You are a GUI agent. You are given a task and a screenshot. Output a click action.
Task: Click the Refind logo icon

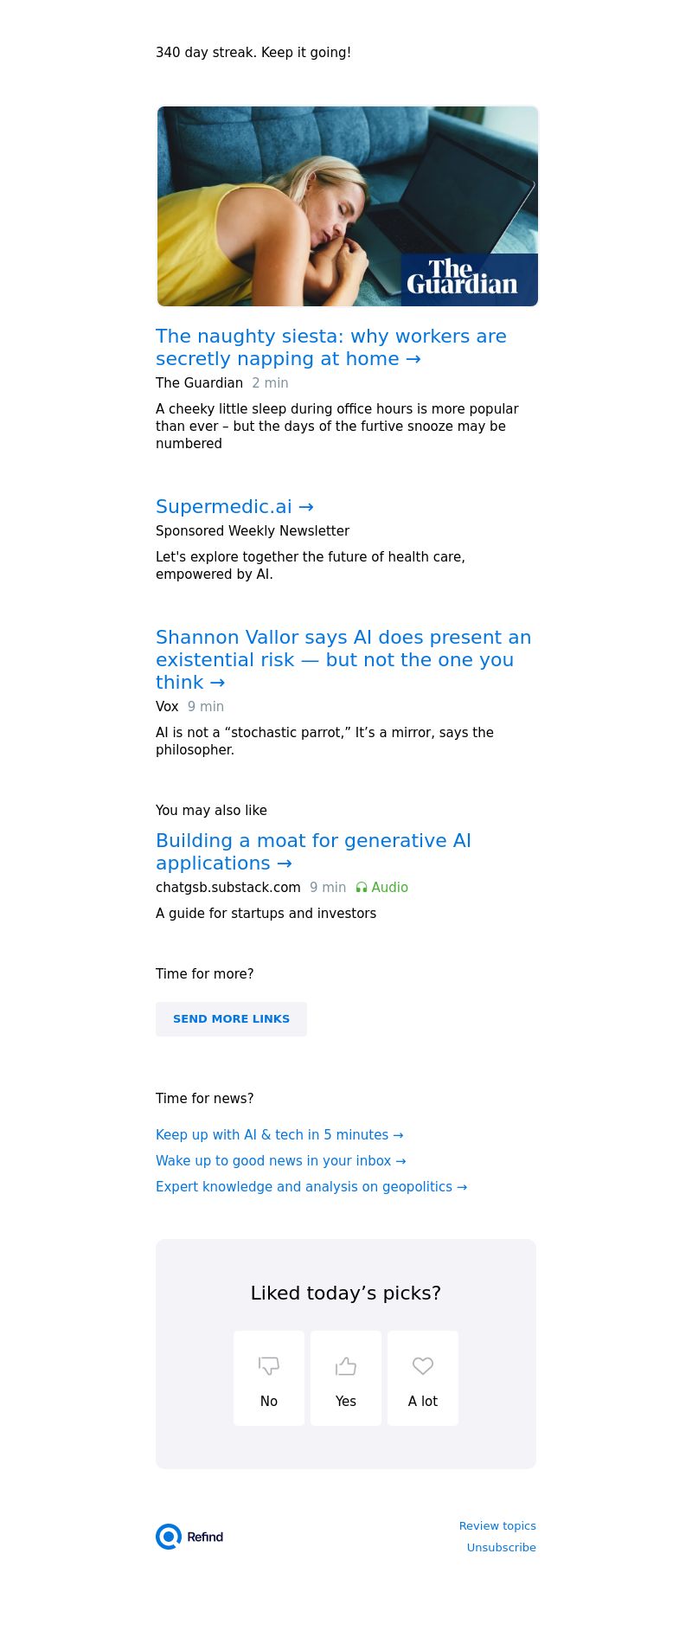coord(169,1537)
